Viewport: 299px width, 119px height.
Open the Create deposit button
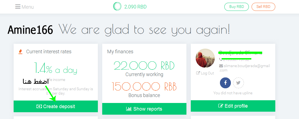56,107
